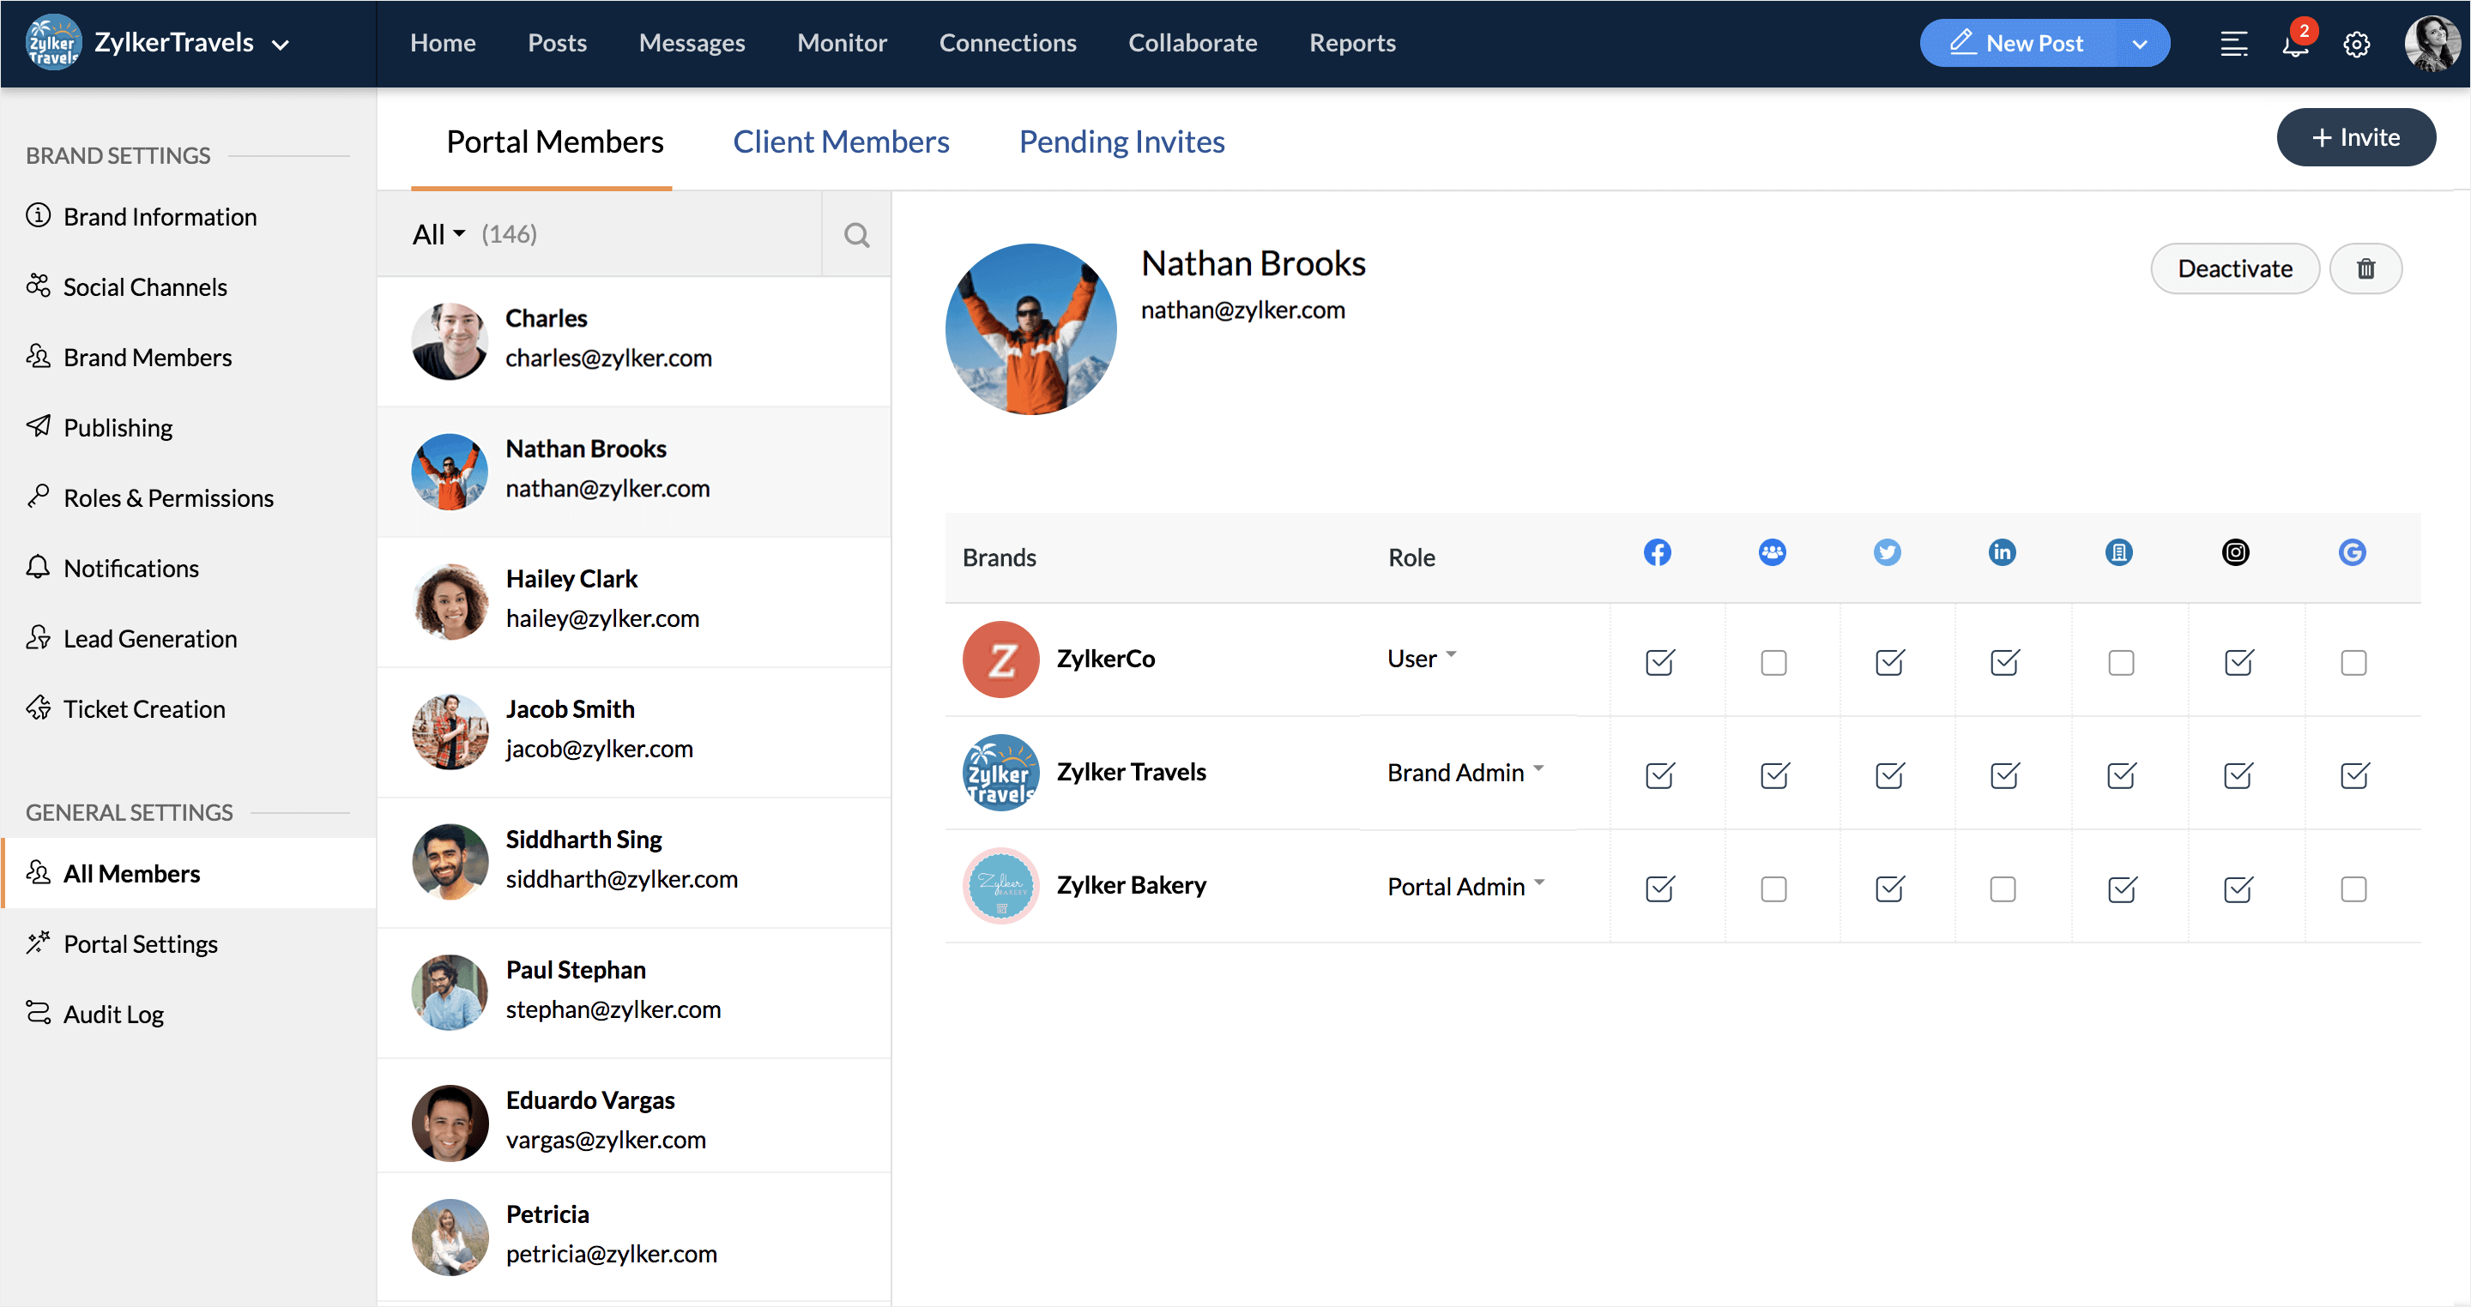Viewport: 2471px width, 1307px height.
Task: Uncheck Twitter checkbox for Zylker Travels
Action: pyautogui.click(x=1888, y=774)
